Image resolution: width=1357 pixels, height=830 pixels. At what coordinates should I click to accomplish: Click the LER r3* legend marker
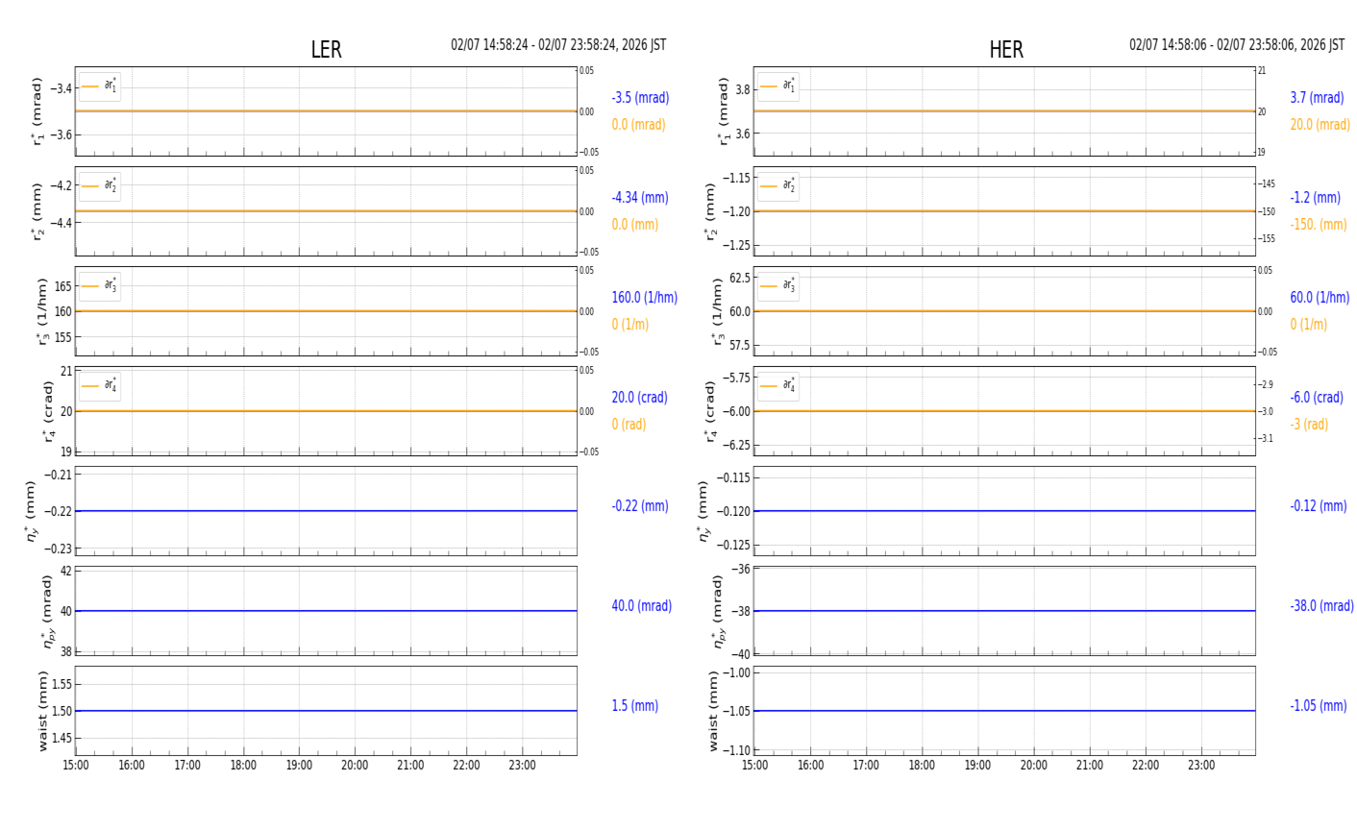90,286
